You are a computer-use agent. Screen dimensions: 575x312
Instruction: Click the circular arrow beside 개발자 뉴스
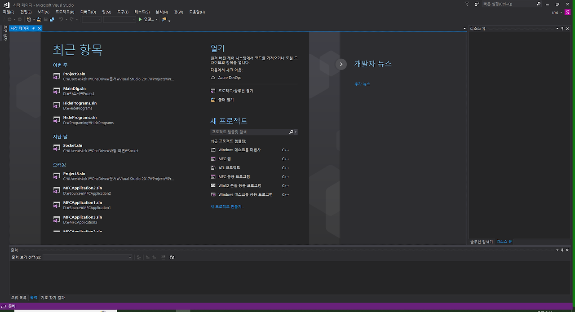[341, 64]
